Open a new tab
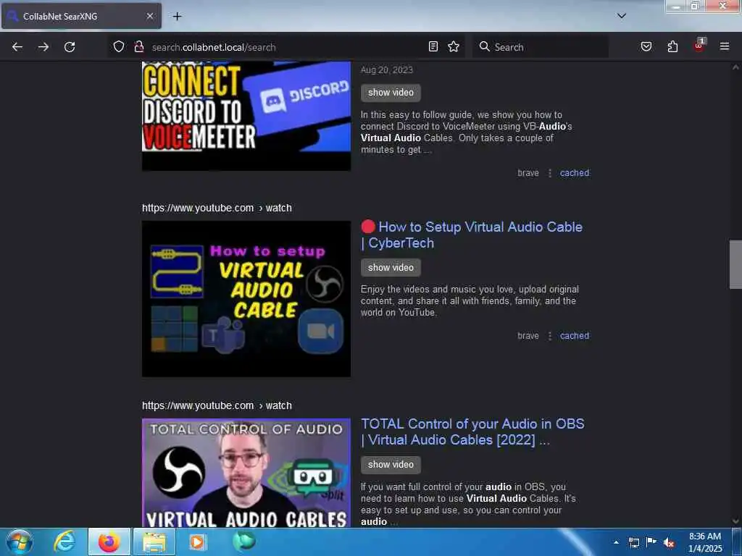The width and height of the screenshot is (742, 556). [177, 17]
